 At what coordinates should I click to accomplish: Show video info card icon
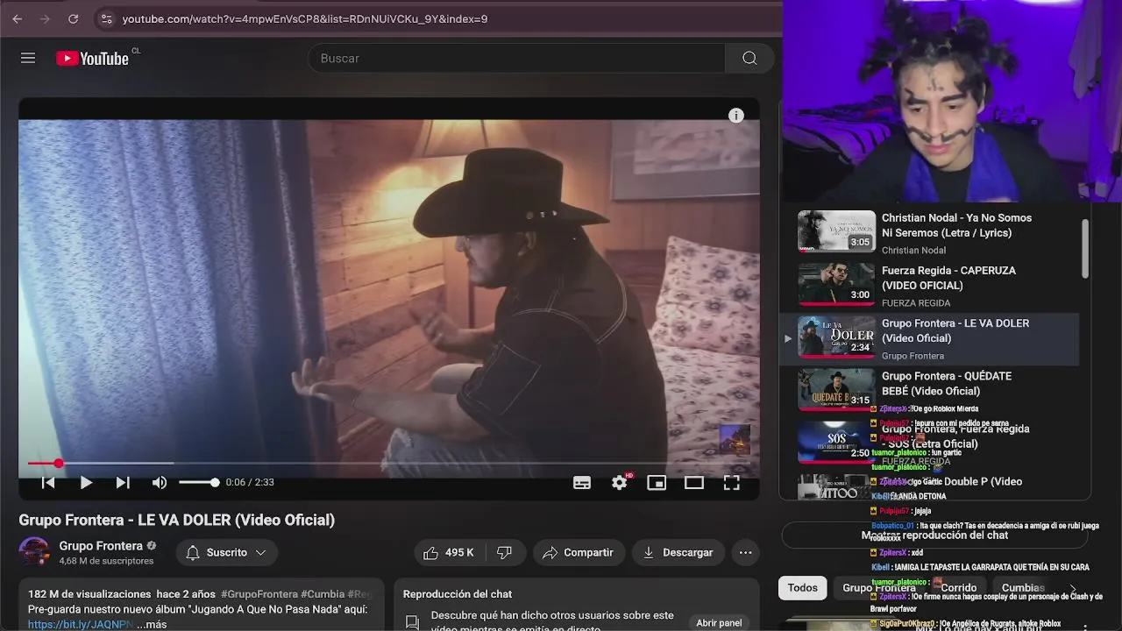pyautogui.click(x=736, y=116)
